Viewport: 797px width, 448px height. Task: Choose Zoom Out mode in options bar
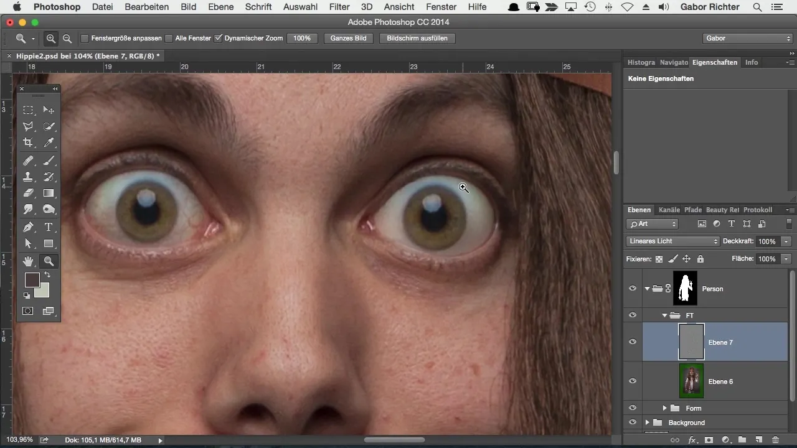tap(67, 39)
